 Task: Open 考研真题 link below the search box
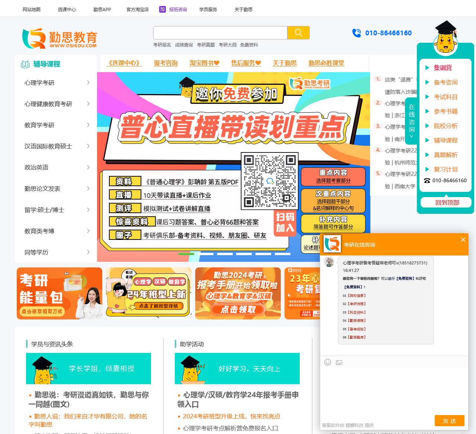(206, 45)
